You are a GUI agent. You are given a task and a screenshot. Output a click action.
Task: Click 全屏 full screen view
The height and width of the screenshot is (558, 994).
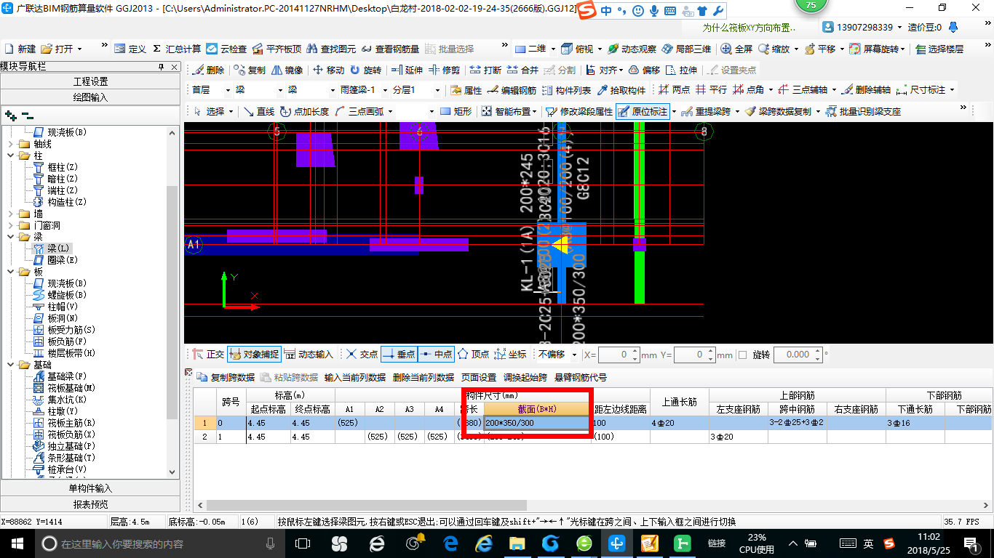(737, 49)
